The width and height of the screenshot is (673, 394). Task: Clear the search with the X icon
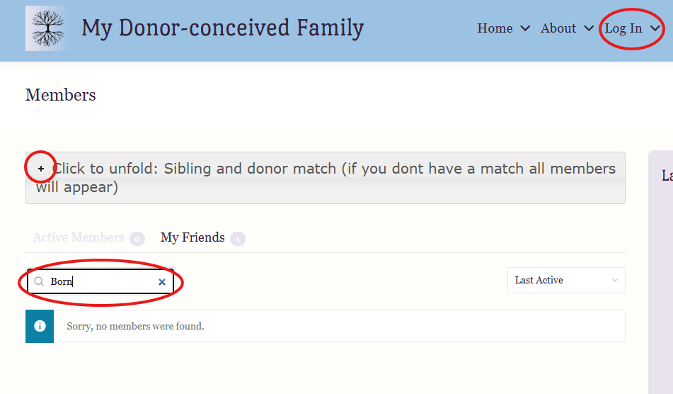coord(162,282)
